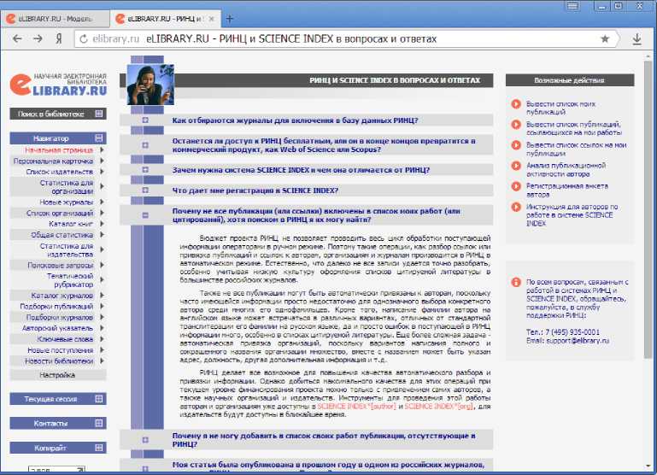
Task: Follow the SCIENCE INDEX*[author] link
Action: click(356, 407)
